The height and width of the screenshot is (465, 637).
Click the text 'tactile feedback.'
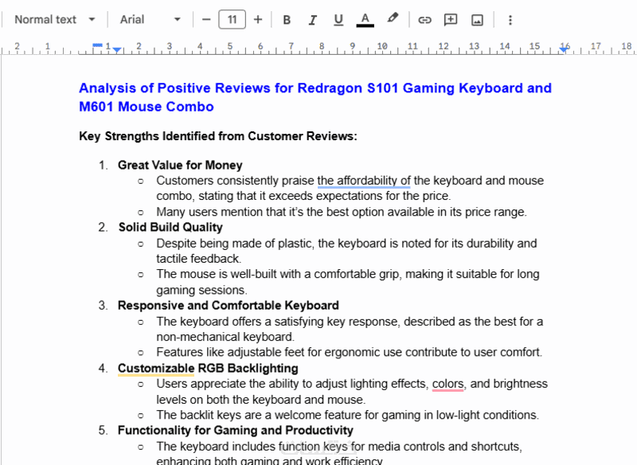198,259
